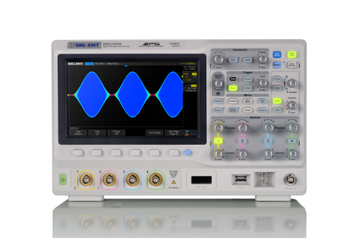The height and width of the screenshot is (242, 364).
Task: Push channel 4 vertical position knob
Action: click(293, 153)
